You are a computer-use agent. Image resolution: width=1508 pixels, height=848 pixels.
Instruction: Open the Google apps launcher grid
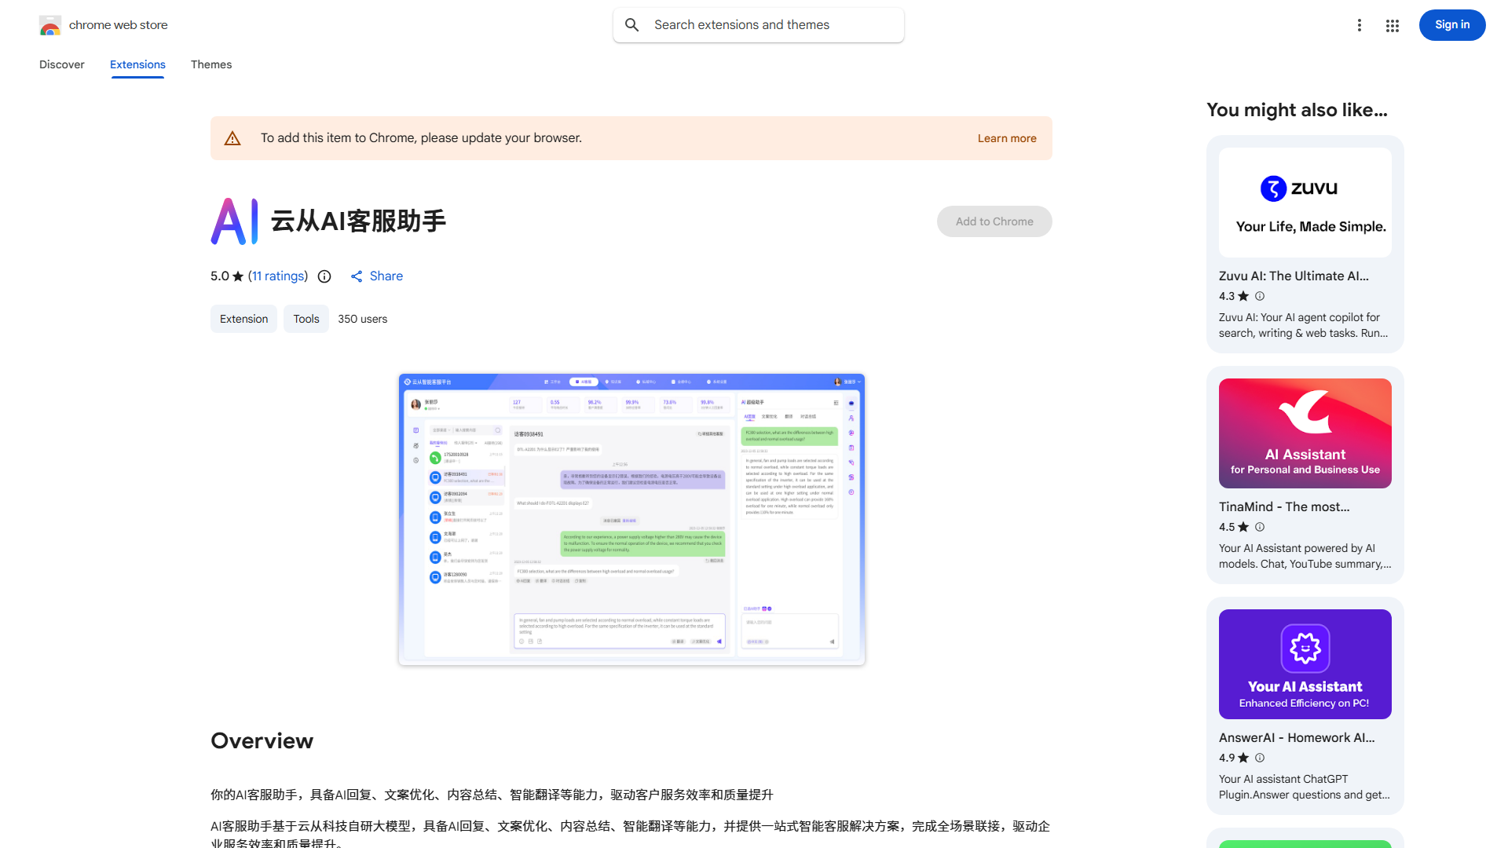coord(1392,25)
